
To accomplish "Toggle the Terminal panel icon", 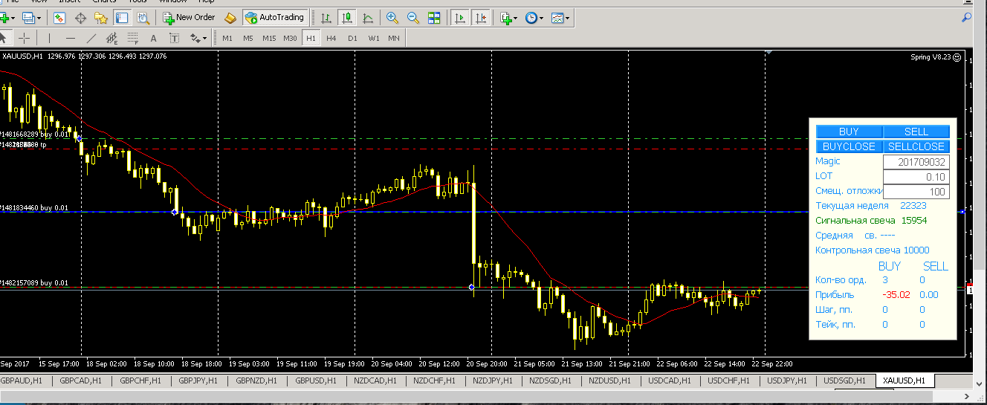I will [x=123, y=17].
